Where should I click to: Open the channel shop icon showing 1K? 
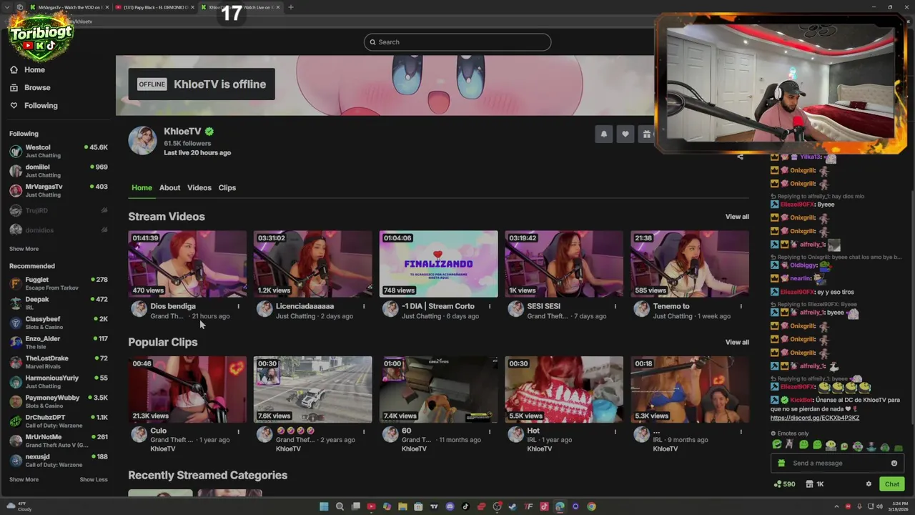[815, 484]
